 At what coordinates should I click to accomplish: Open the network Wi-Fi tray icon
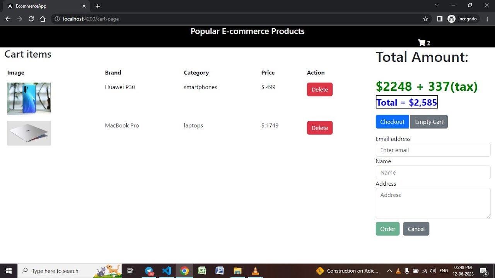tap(425, 271)
